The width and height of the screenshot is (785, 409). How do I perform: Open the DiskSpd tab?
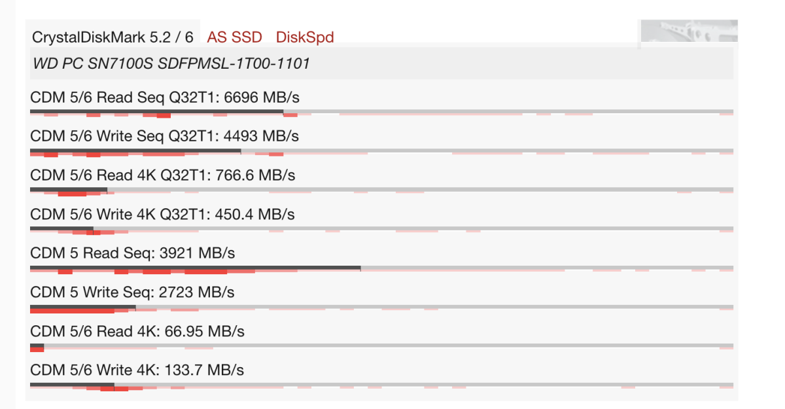[305, 37]
